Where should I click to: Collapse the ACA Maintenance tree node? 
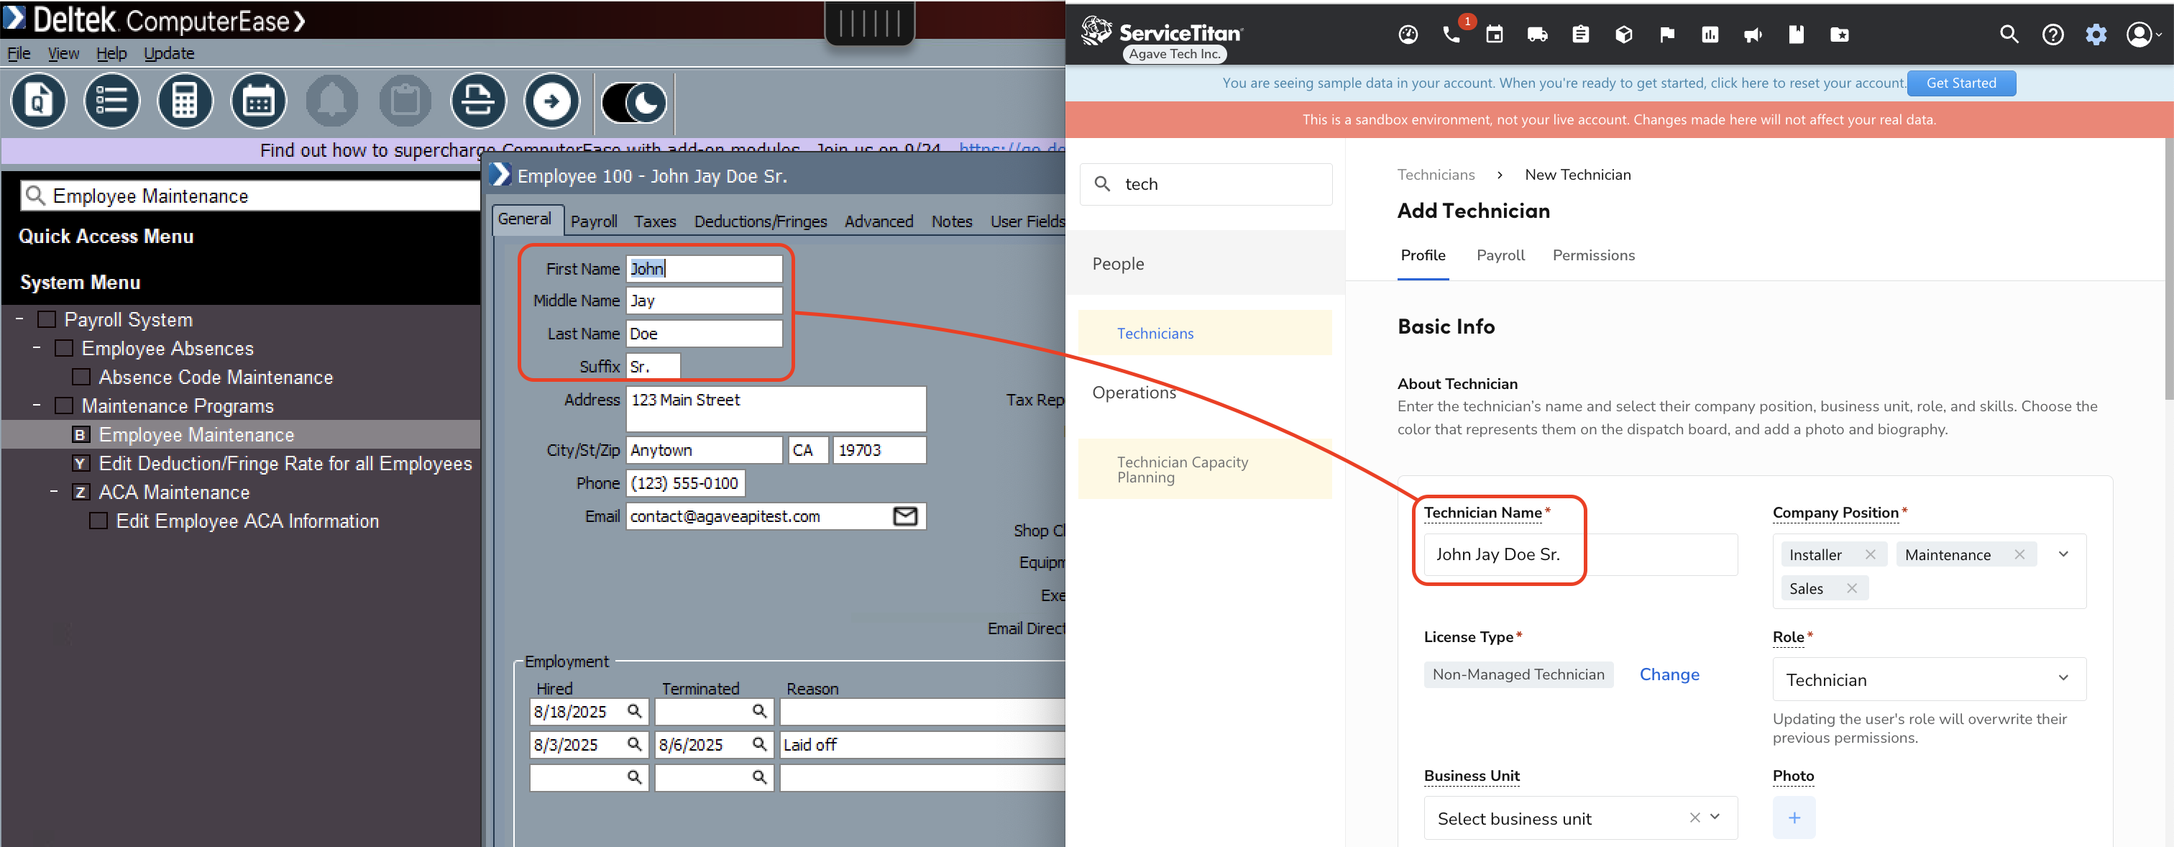[x=54, y=490]
